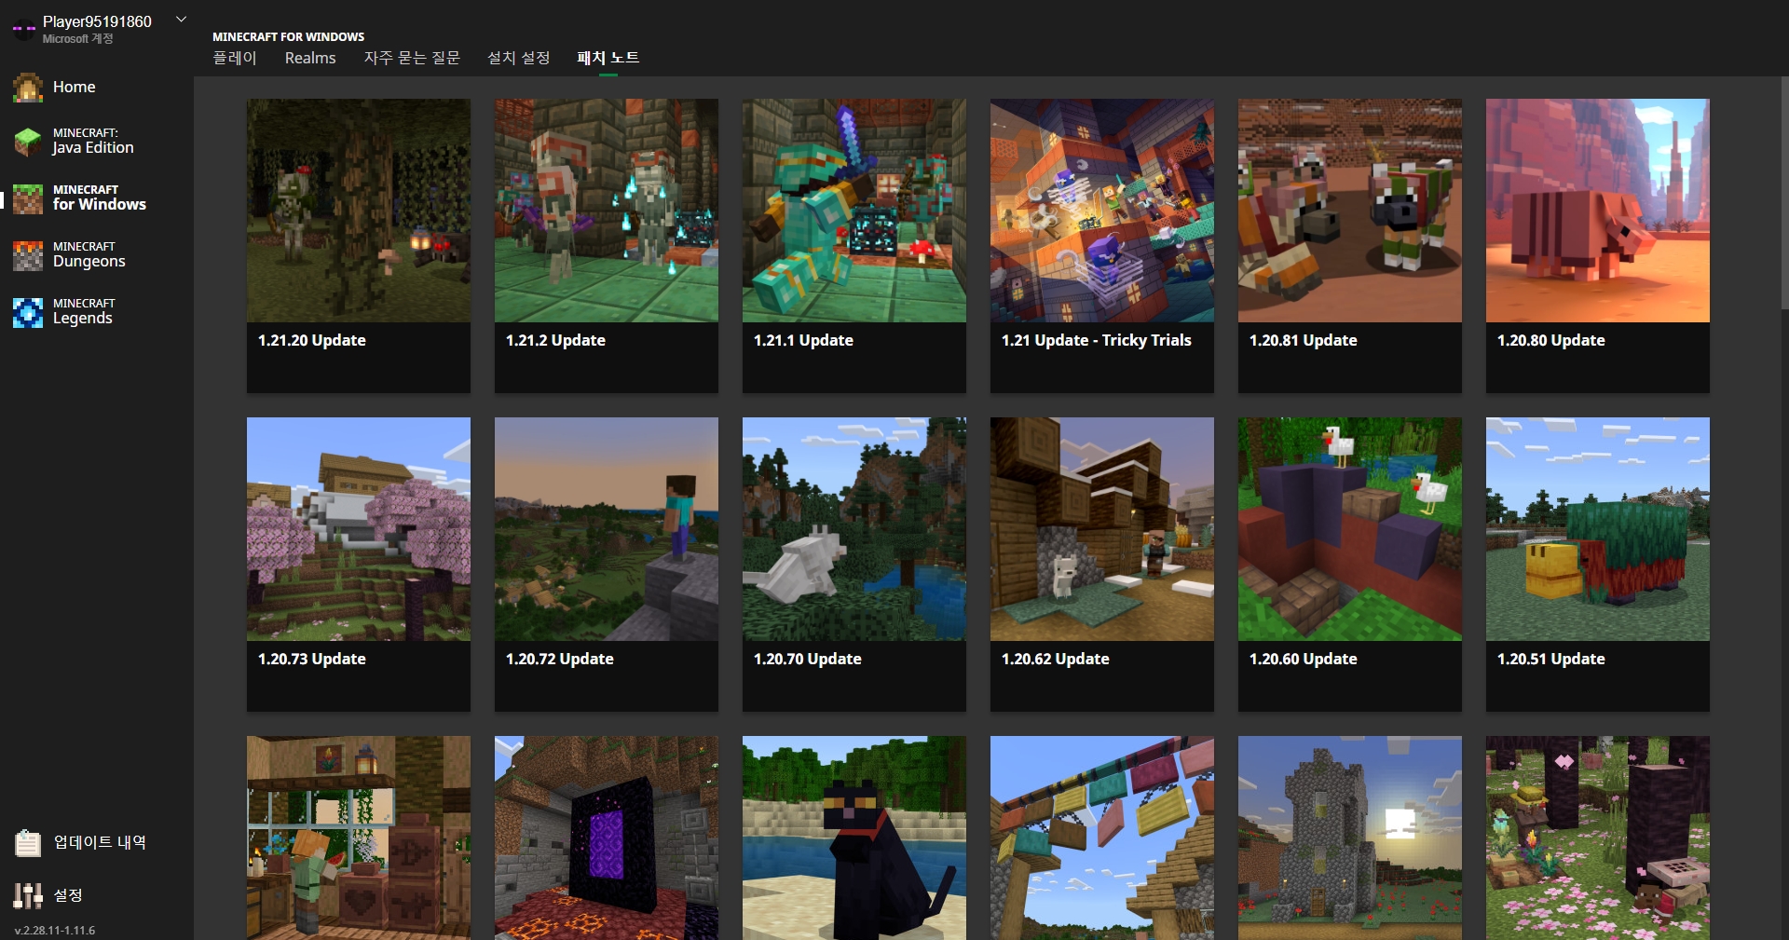
Task: Open the 1.20.81 Update card image
Action: [1350, 211]
